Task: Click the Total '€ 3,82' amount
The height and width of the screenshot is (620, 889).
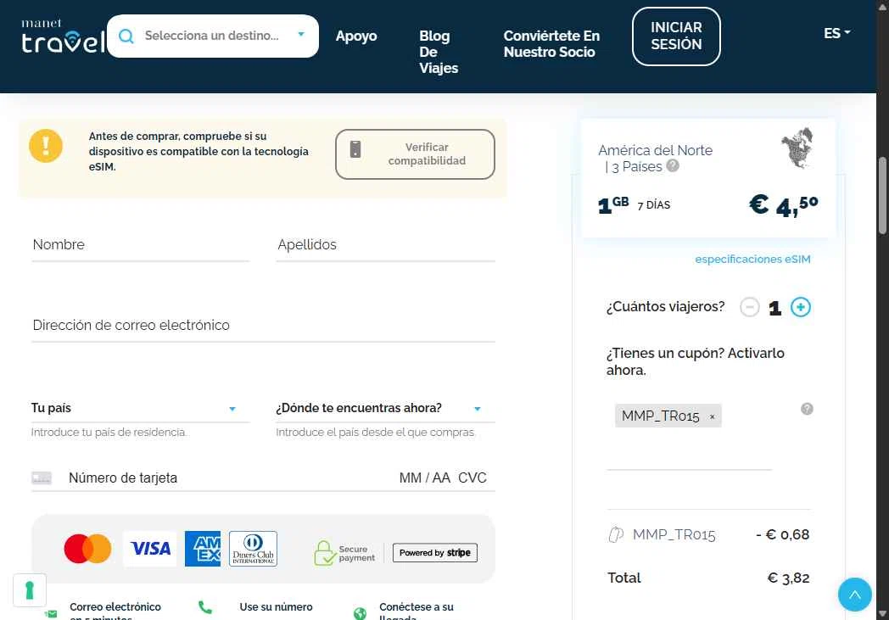Action: (x=788, y=578)
